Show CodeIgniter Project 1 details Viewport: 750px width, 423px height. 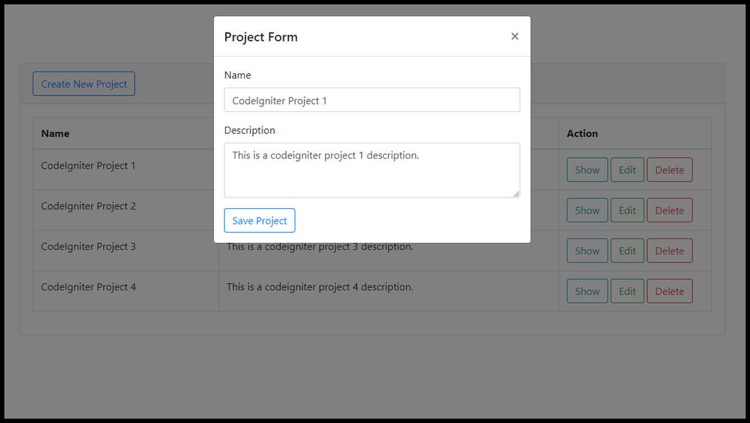587,170
